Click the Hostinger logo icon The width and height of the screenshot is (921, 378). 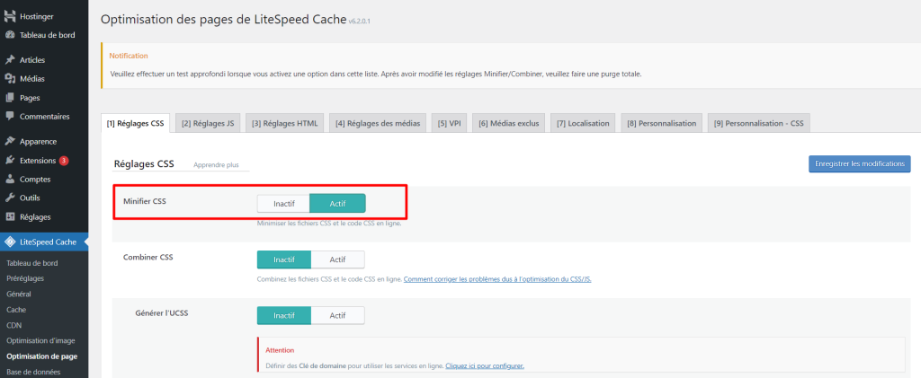point(9,16)
